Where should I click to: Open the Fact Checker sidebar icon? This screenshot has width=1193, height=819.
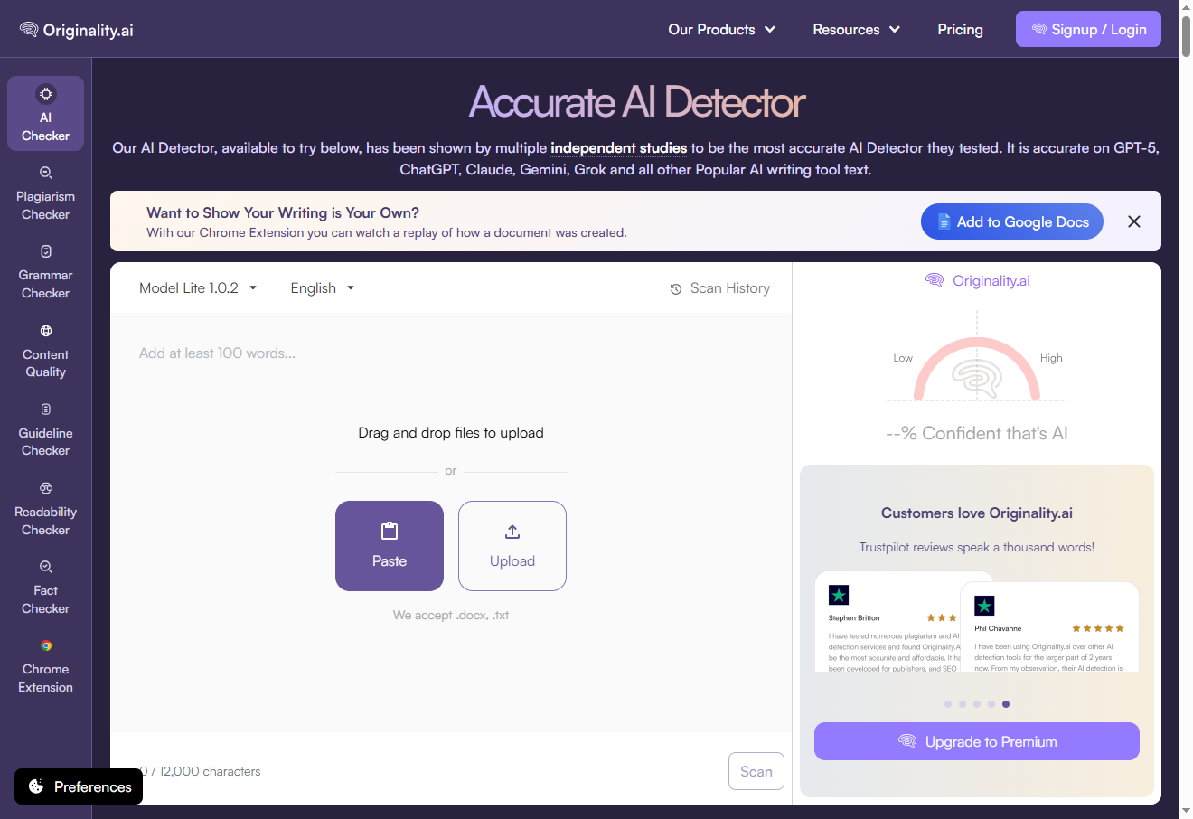(x=45, y=567)
